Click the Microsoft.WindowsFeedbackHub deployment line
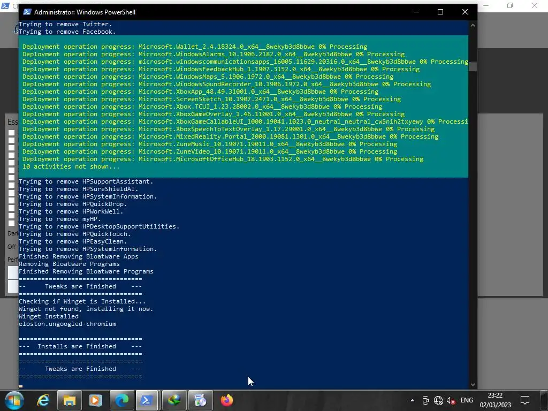The height and width of the screenshot is (411, 548). pos(221,69)
